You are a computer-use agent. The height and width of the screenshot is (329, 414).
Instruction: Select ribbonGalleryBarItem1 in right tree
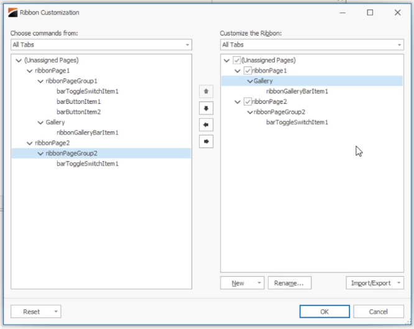pyautogui.click(x=297, y=91)
